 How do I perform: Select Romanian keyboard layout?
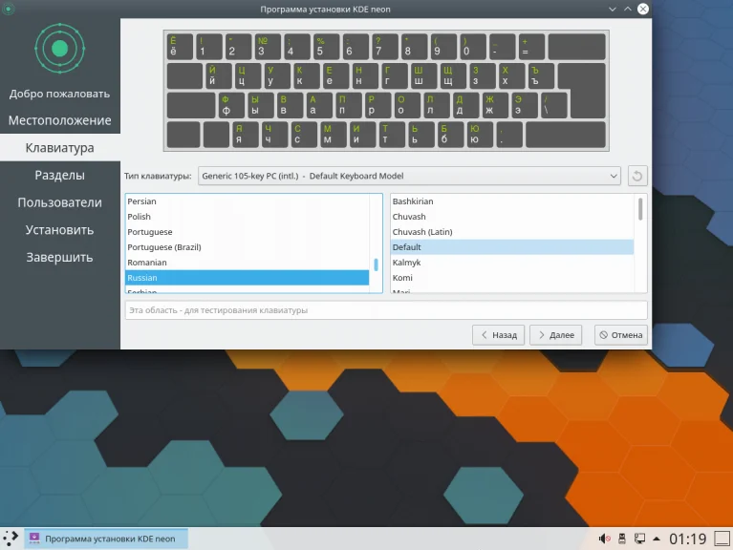click(247, 263)
